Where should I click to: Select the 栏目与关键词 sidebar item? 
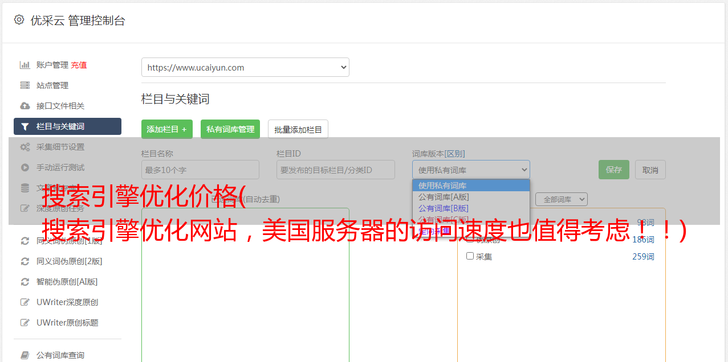(x=67, y=126)
